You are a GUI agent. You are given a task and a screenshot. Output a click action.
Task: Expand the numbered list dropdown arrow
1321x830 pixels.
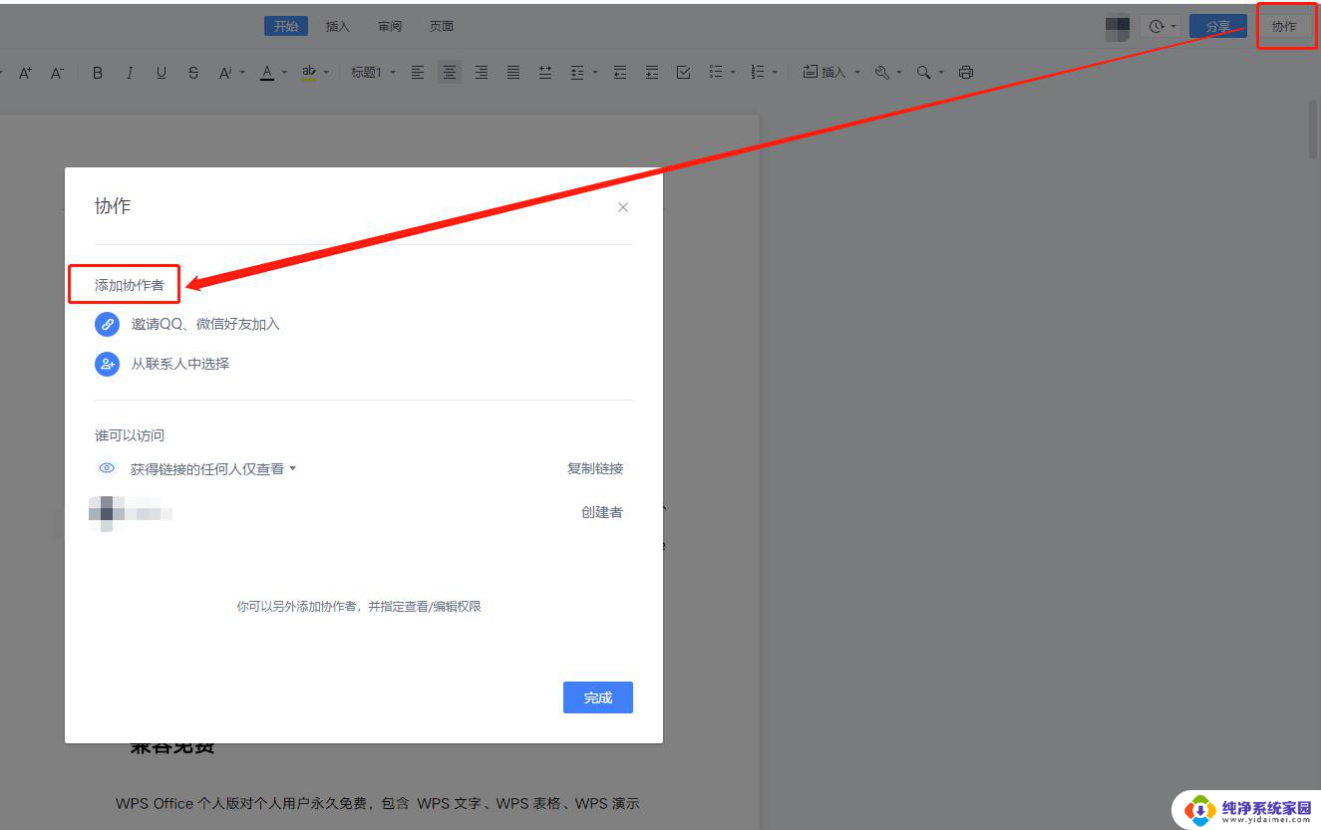coord(775,73)
